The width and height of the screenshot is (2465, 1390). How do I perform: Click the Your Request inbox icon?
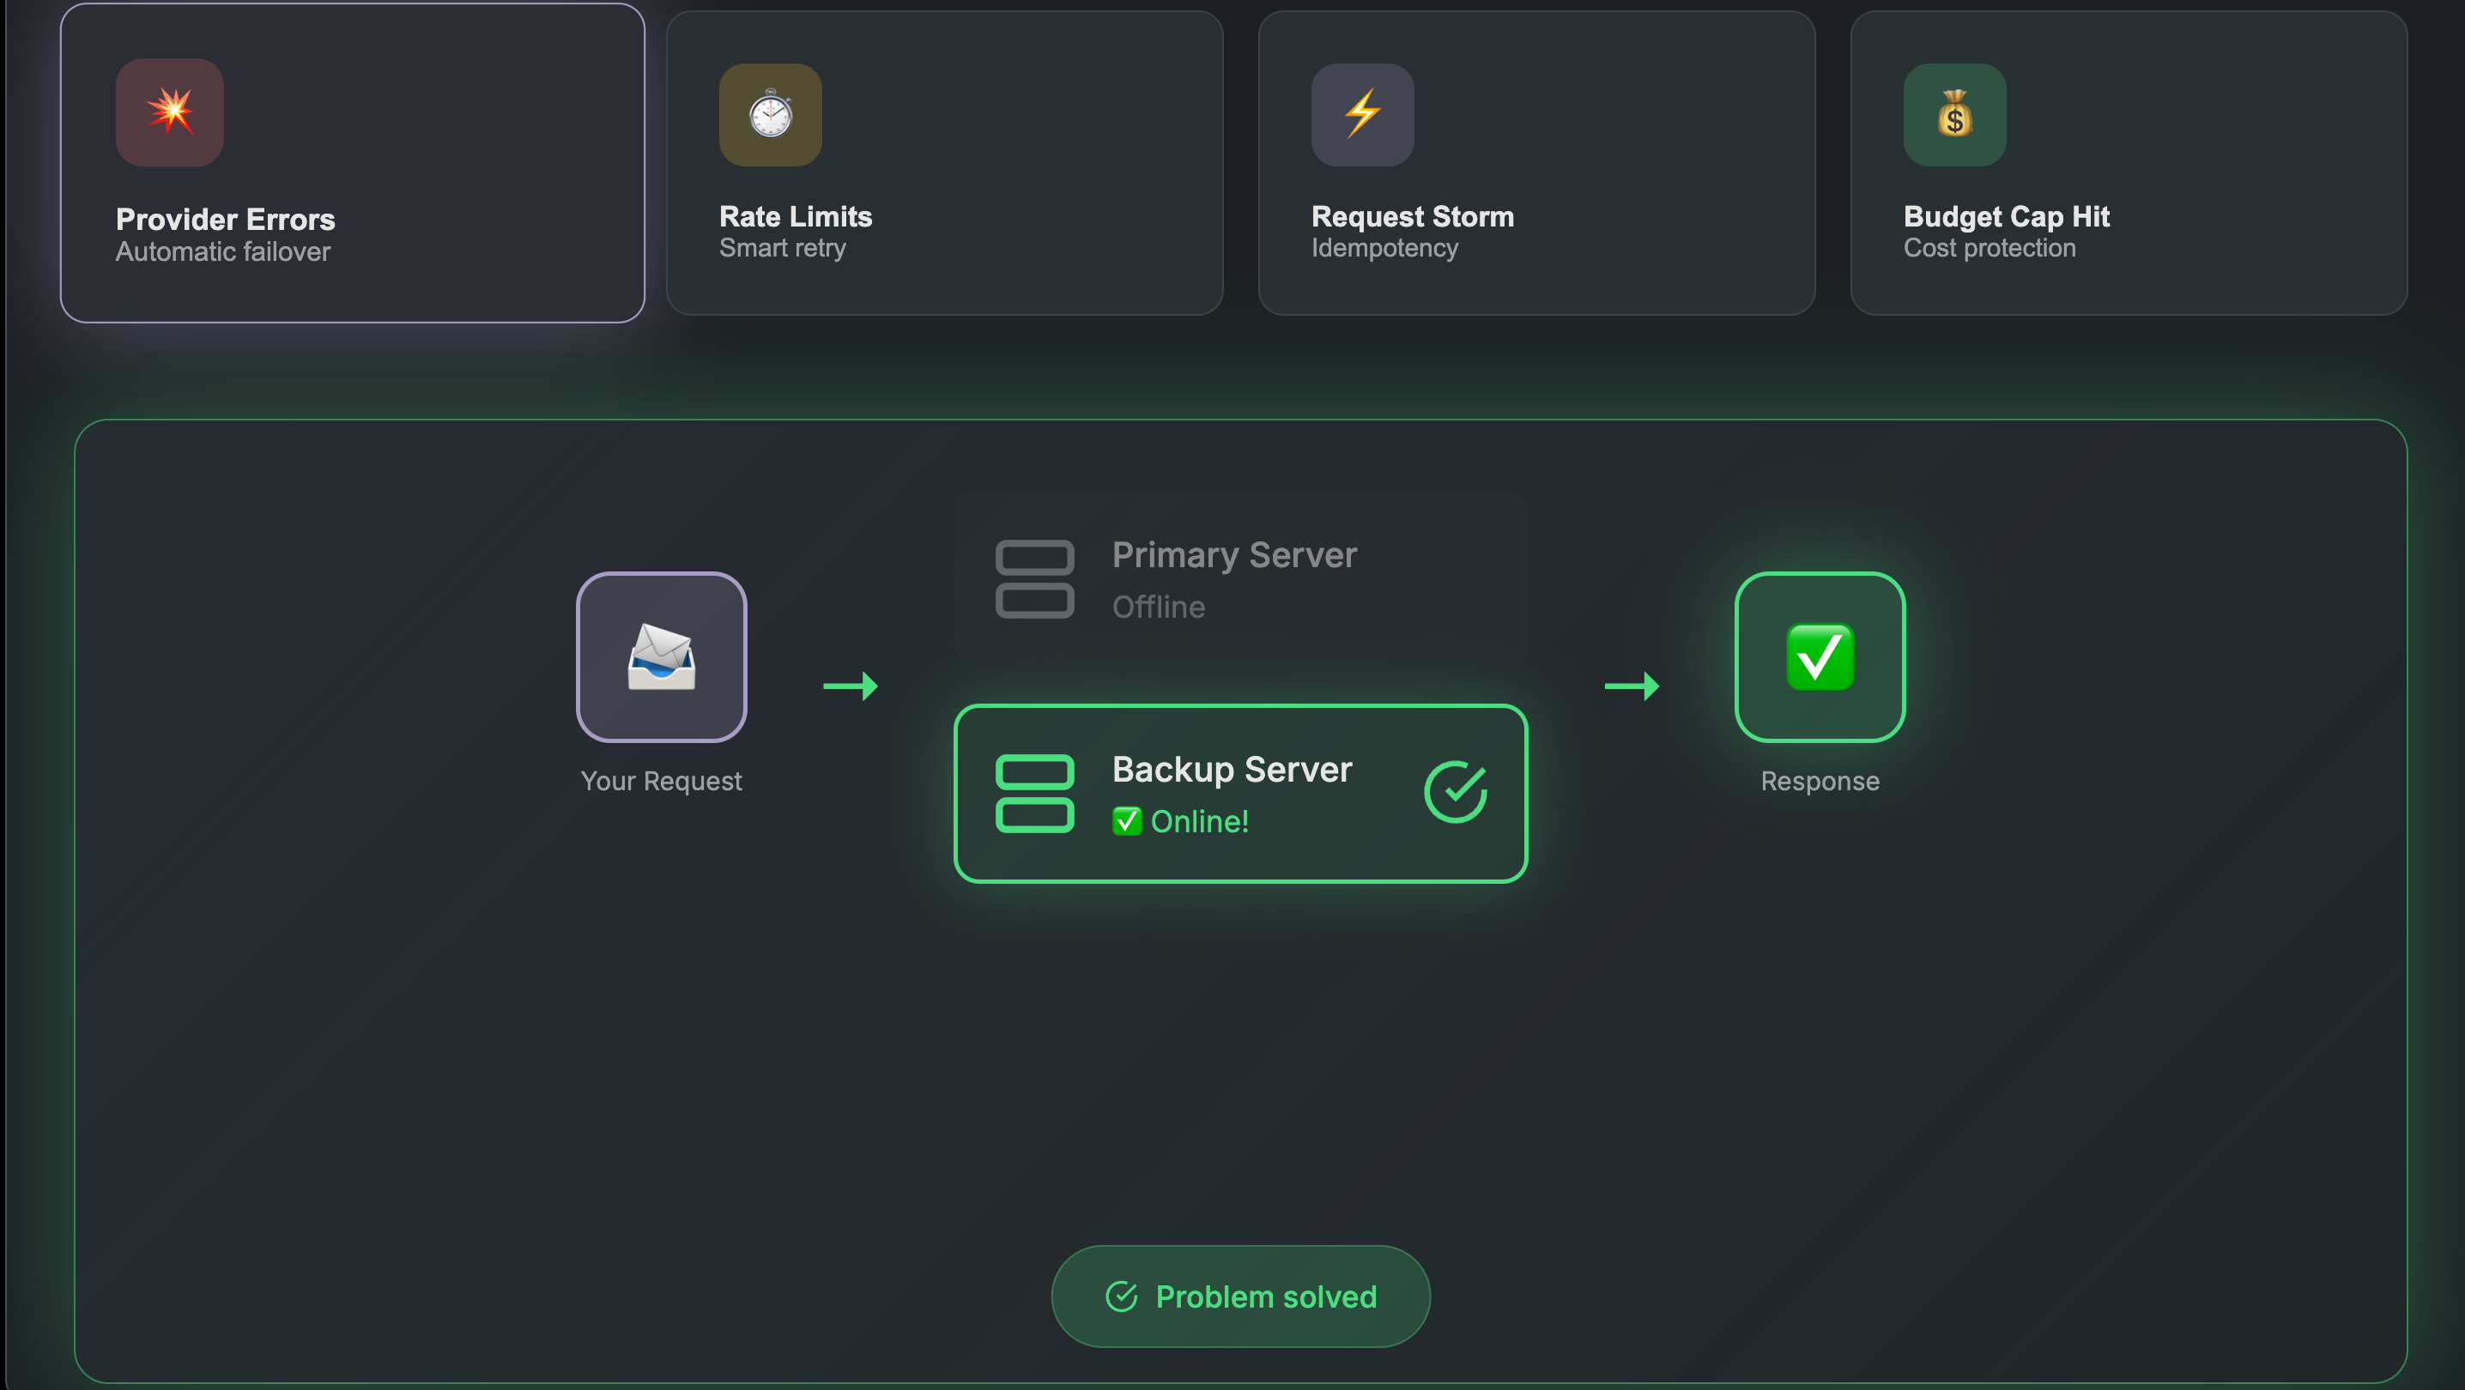661,657
